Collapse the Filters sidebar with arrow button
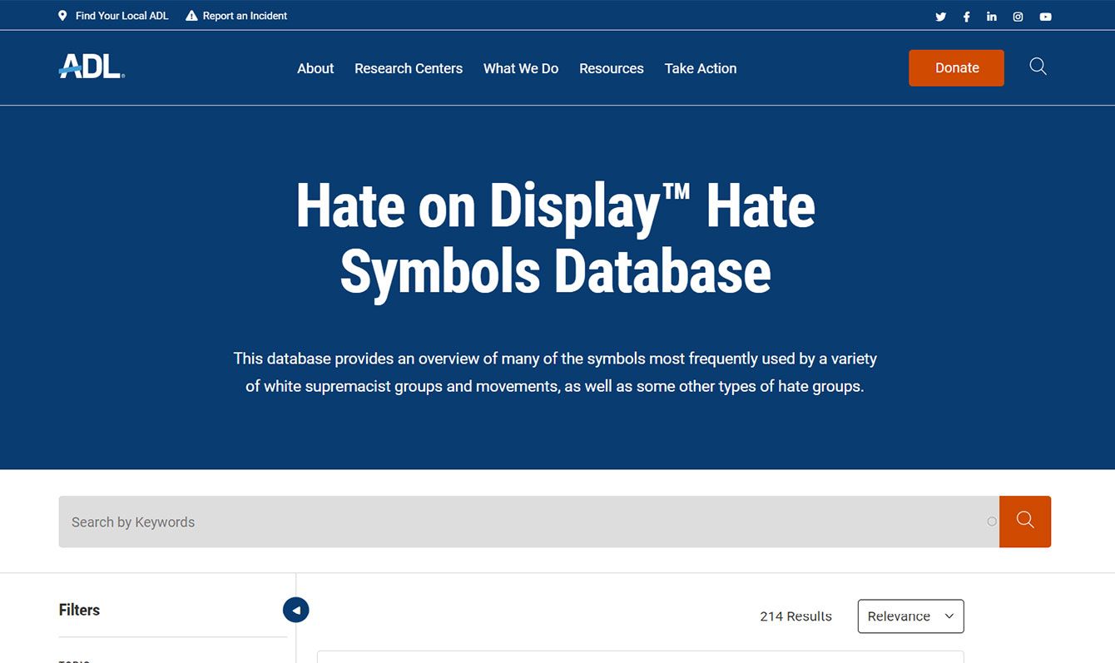 click(295, 610)
